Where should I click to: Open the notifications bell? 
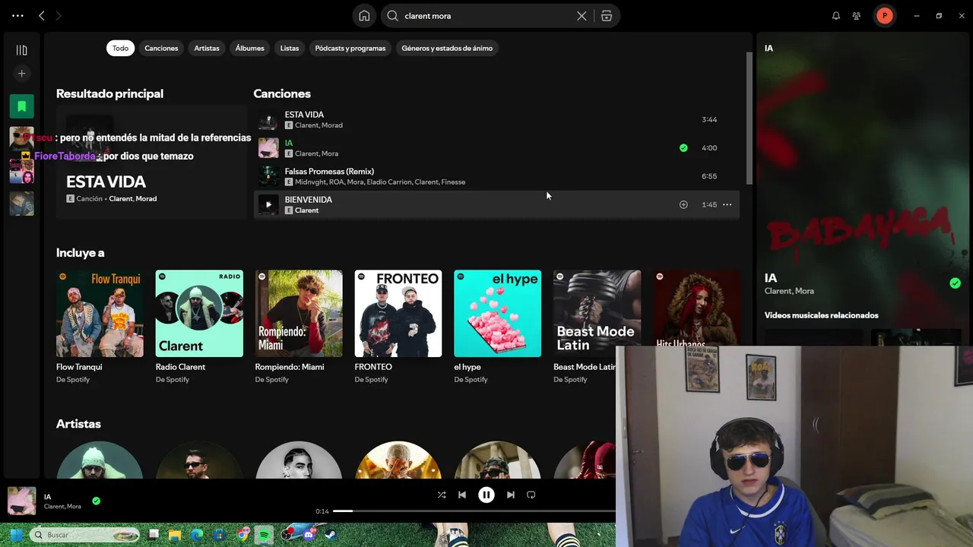pos(836,16)
